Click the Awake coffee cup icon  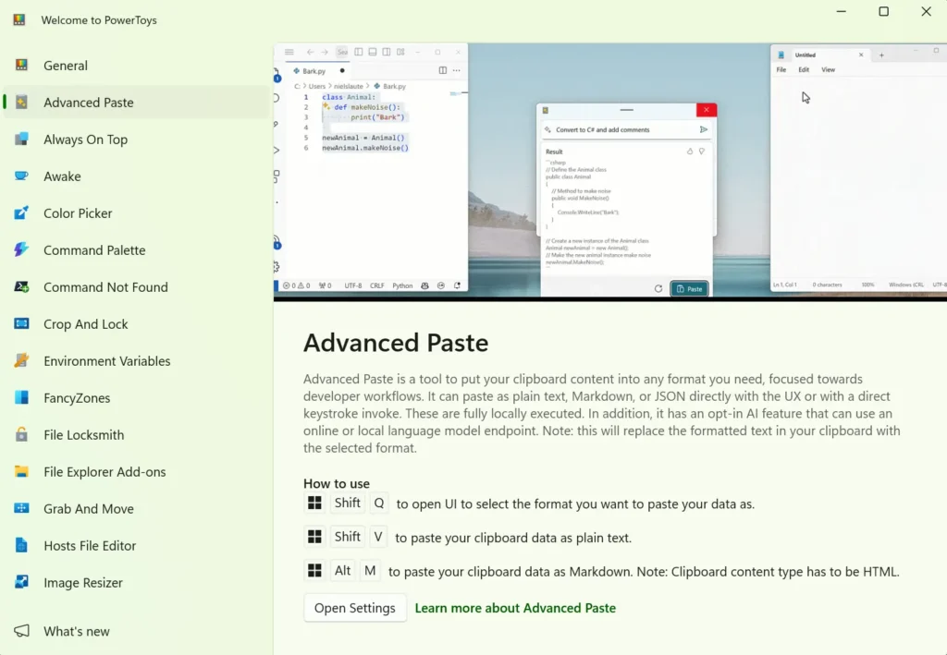[x=21, y=176]
